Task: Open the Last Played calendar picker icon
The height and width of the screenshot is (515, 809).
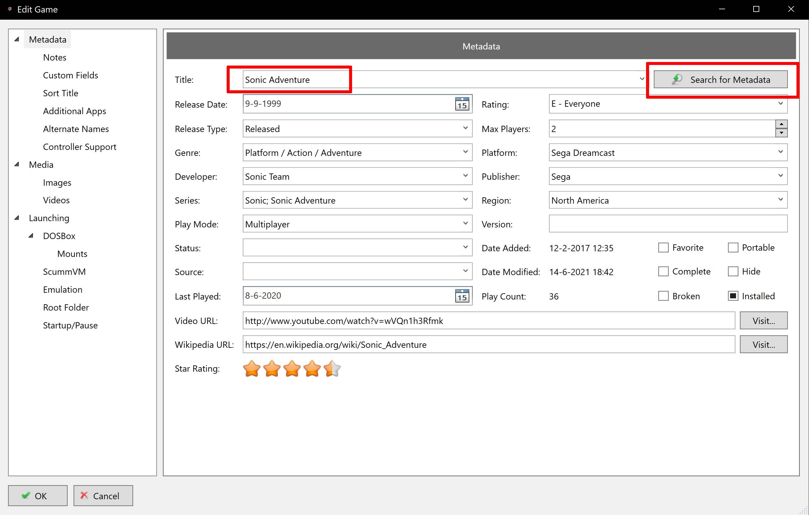Action: tap(462, 296)
